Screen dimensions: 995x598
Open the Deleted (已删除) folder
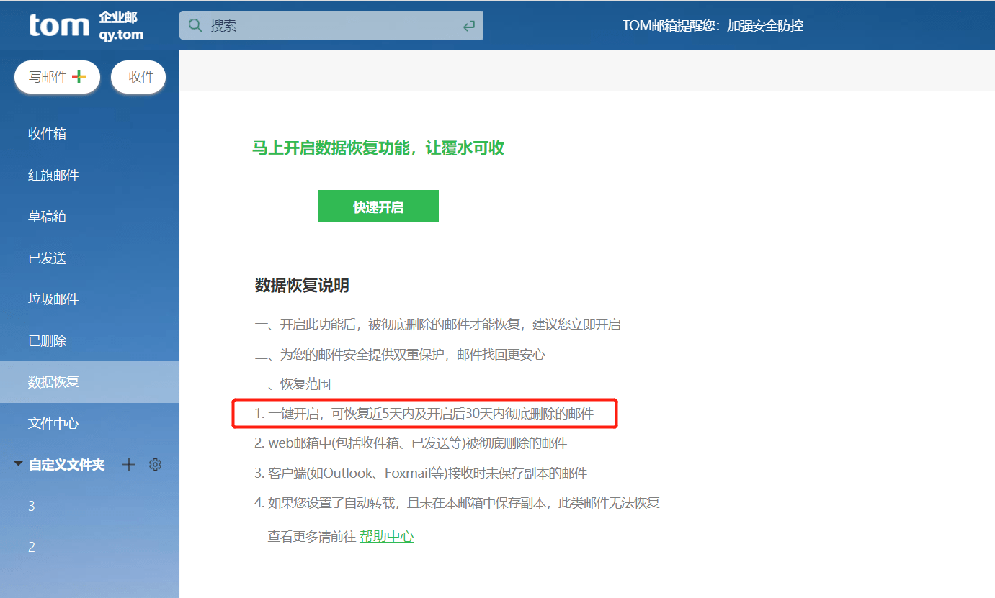click(x=48, y=340)
